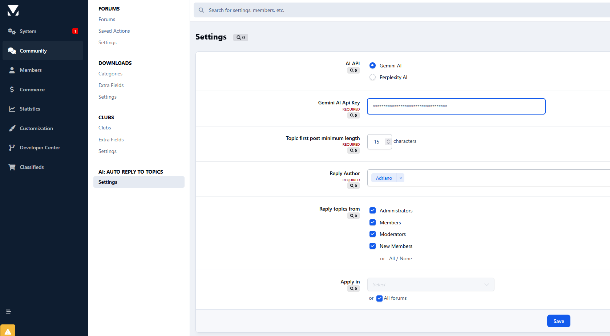Click the Statistics chart icon
This screenshot has width=610, height=336.
12,109
